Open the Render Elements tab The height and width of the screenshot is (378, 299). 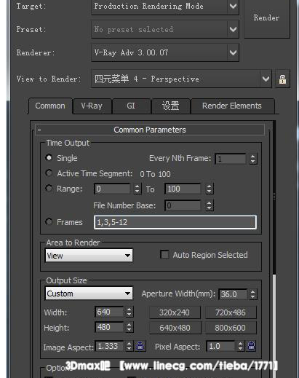click(232, 106)
